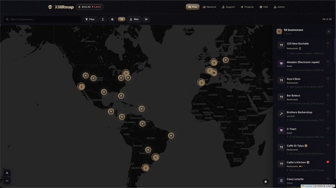Expand Bar Boteco row chevron
336x188 pixels.
click(328, 98)
